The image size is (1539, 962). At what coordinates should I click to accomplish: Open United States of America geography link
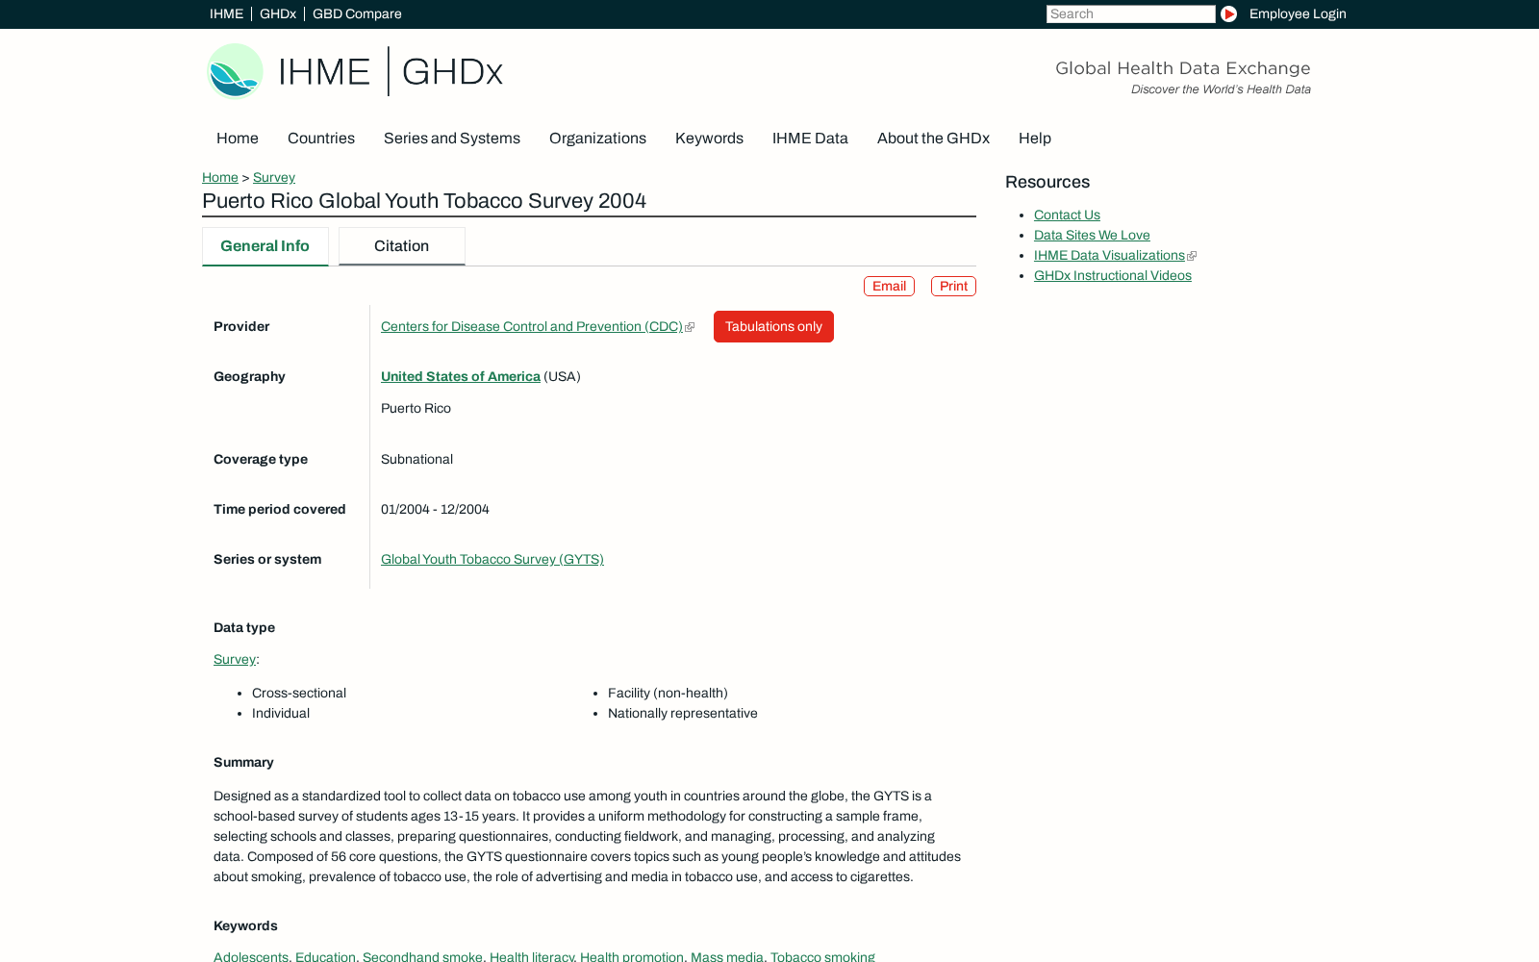coord(461,377)
